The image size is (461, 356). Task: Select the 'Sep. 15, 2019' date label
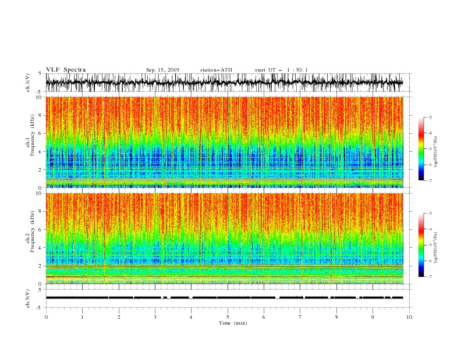(162, 70)
